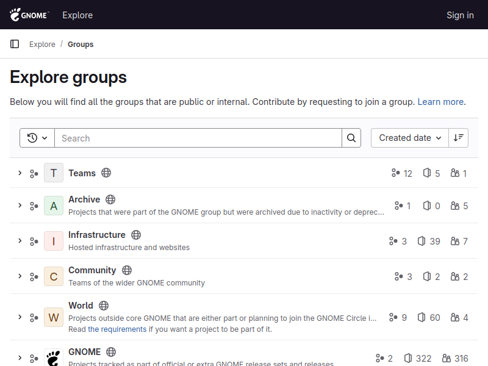The width and height of the screenshot is (488, 366).
Task: Click the Search groups input field
Action: point(198,138)
